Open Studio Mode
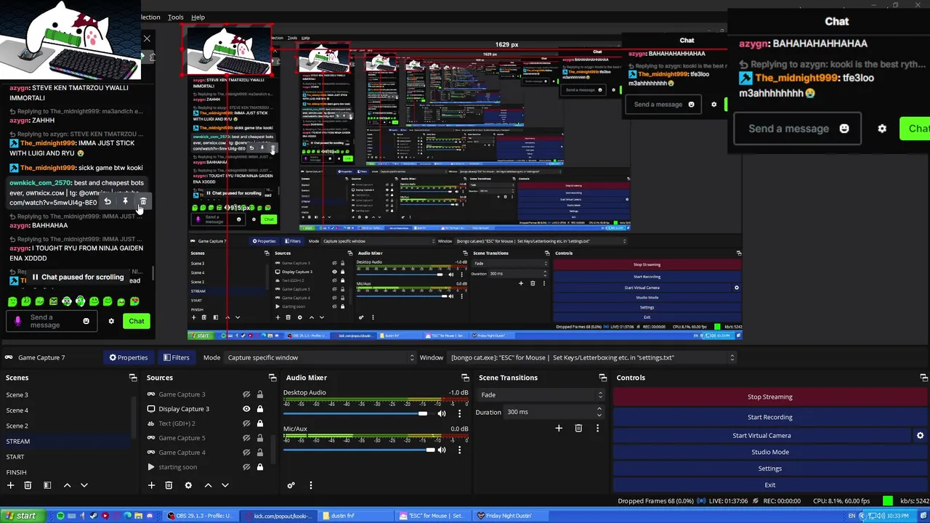The width and height of the screenshot is (930, 523). (x=769, y=452)
